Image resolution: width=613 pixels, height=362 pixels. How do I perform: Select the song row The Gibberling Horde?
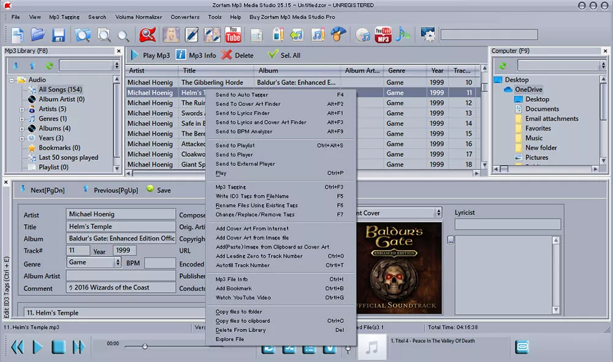click(303, 83)
